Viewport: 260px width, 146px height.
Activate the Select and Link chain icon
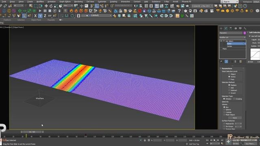click(1, 6)
